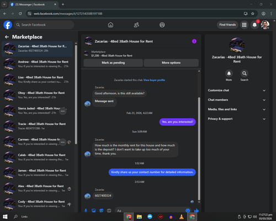Send a thumbs-up like

197,211
